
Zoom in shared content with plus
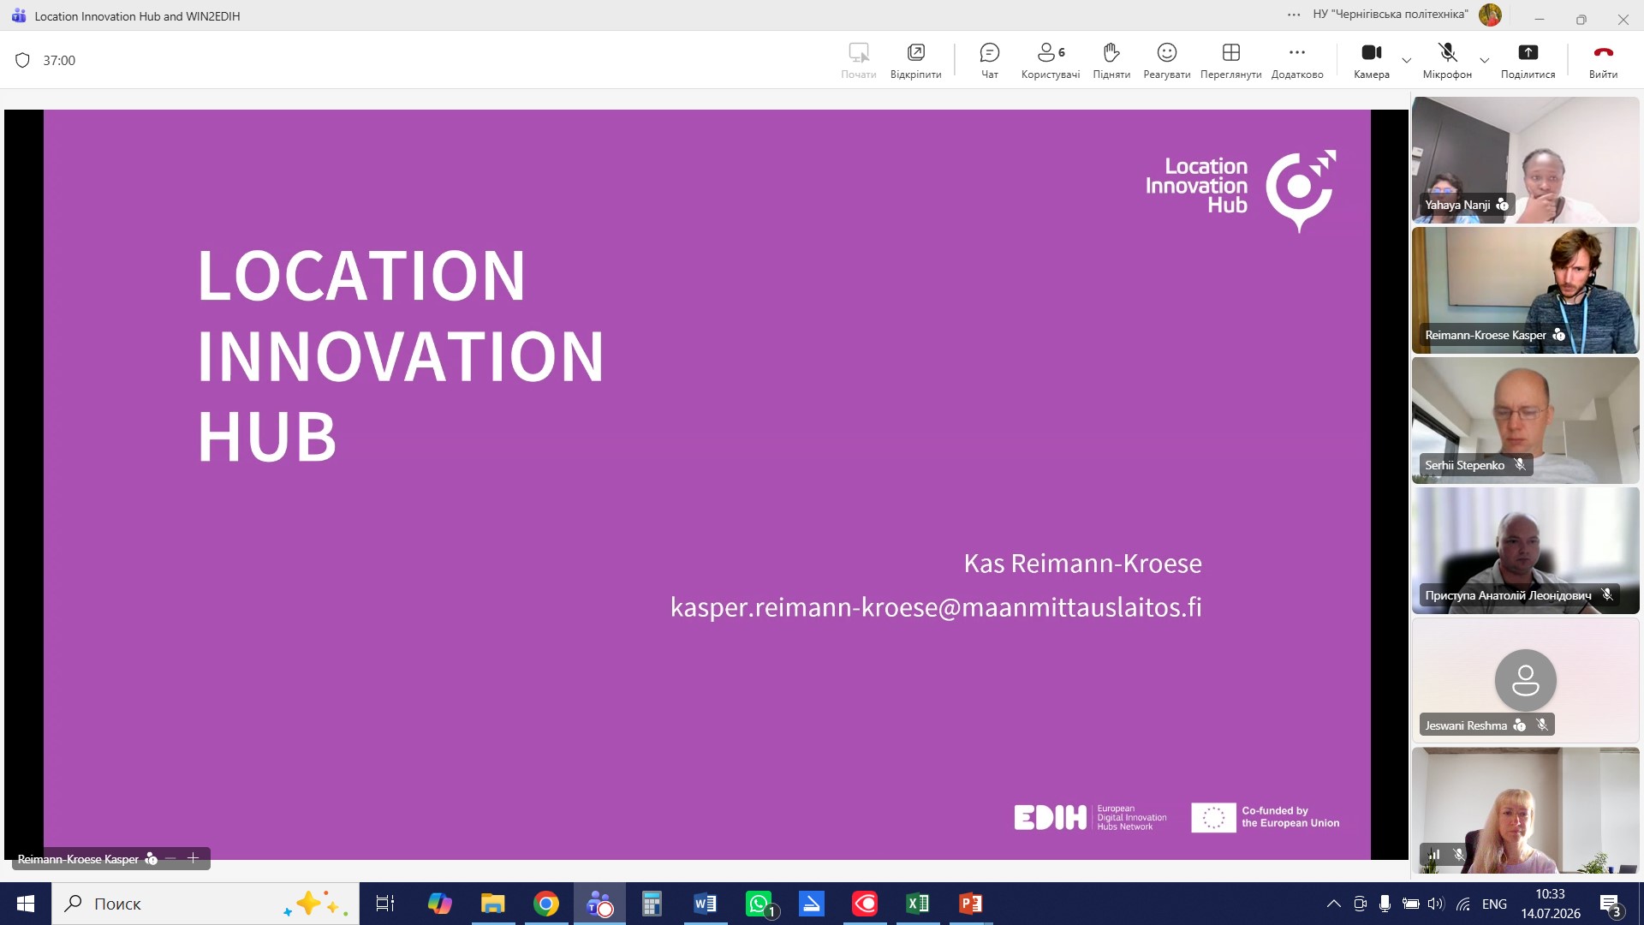click(x=193, y=858)
